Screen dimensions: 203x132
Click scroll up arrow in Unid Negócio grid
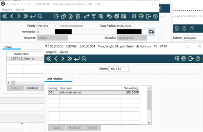[149, 88]
